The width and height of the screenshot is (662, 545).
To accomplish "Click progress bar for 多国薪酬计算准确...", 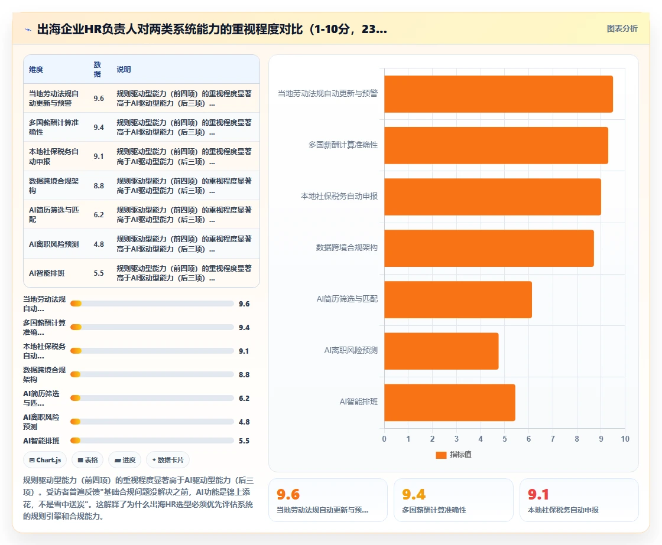I will click(152, 327).
